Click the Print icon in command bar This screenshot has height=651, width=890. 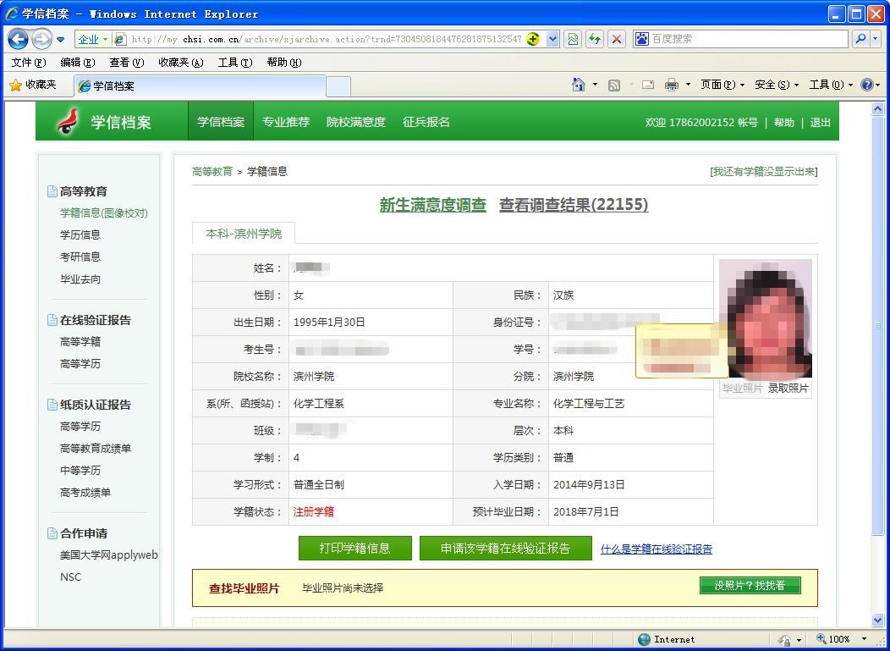(671, 85)
